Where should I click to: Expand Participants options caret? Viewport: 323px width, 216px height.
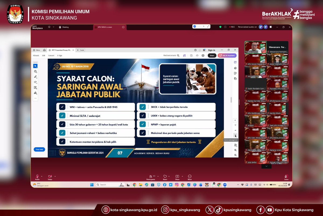pyautogui.click(x=158, y=176)
